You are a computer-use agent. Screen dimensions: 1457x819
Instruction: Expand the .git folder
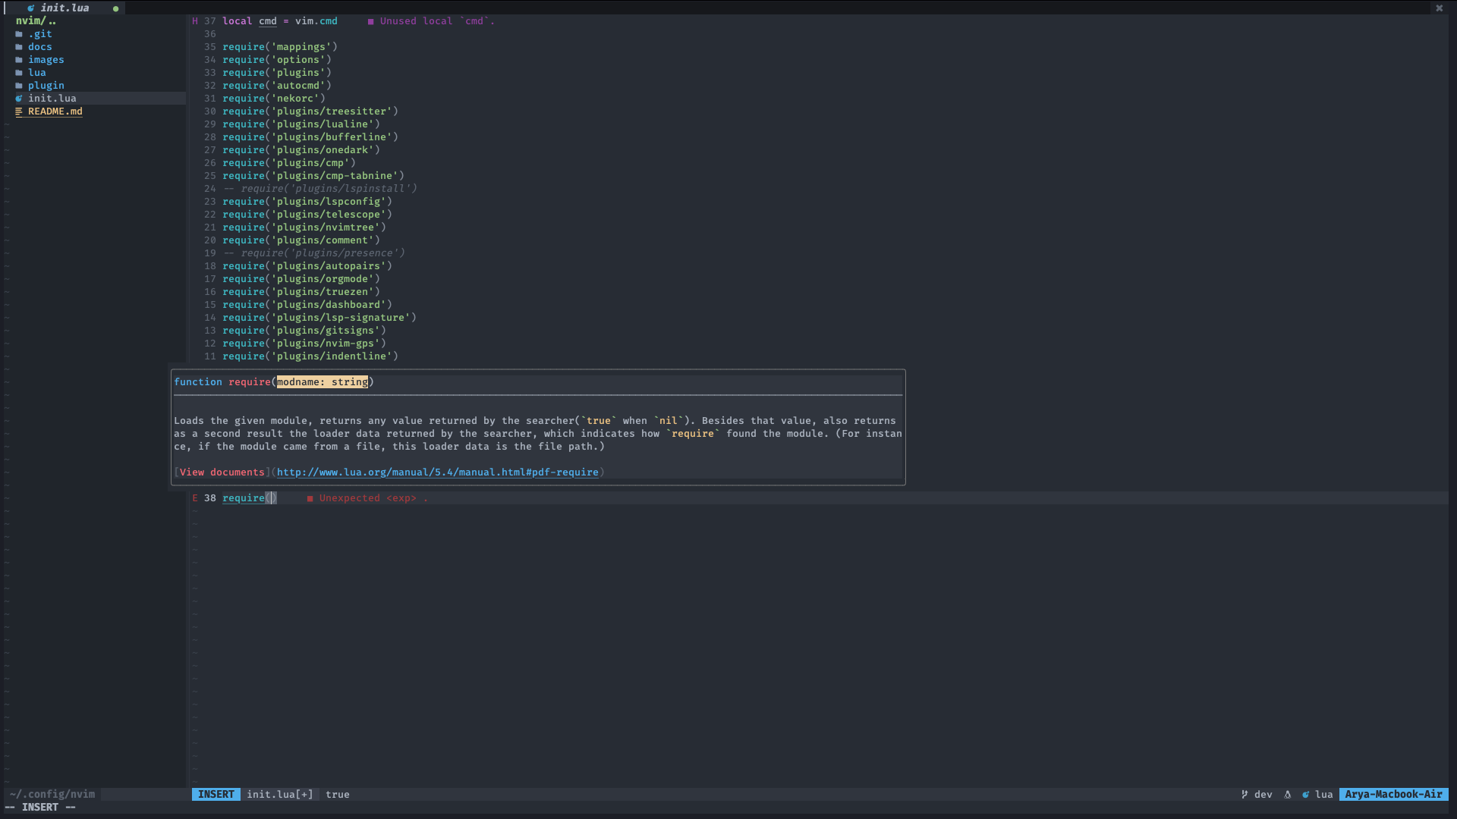tap(39, 34)
